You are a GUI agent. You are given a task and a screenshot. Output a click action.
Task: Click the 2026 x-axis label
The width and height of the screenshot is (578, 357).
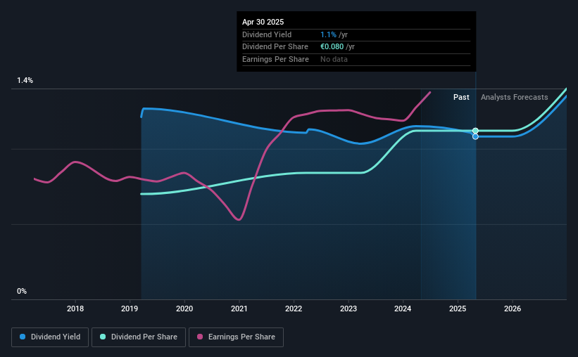513,309
